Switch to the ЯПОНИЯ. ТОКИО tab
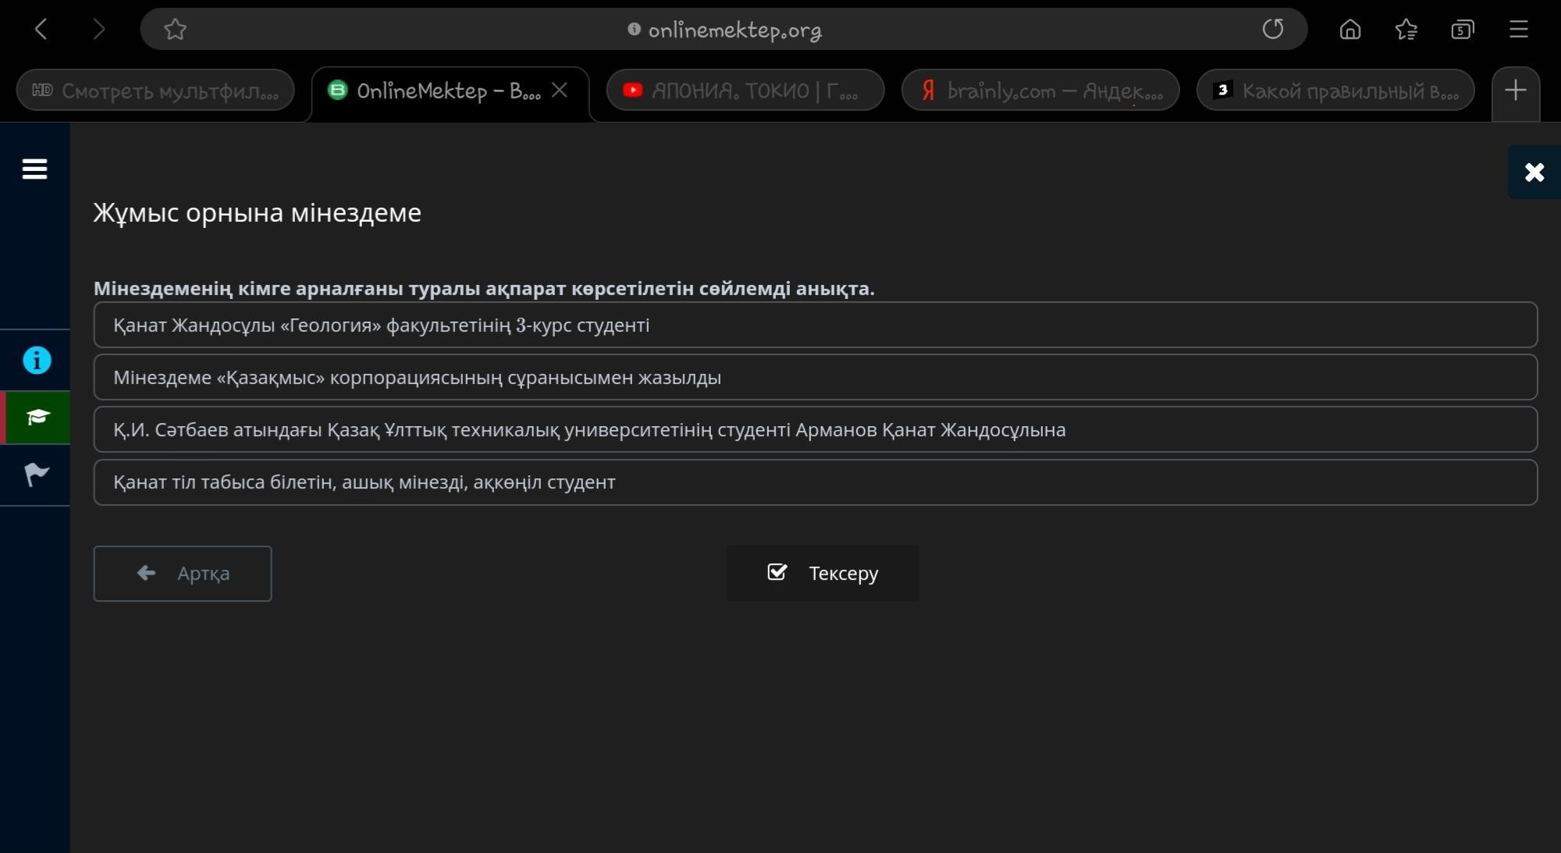The image size is (1561, 853). tap(745, 91)
